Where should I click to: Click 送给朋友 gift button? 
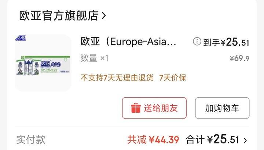pyautogui.click(x=154, y=108)
